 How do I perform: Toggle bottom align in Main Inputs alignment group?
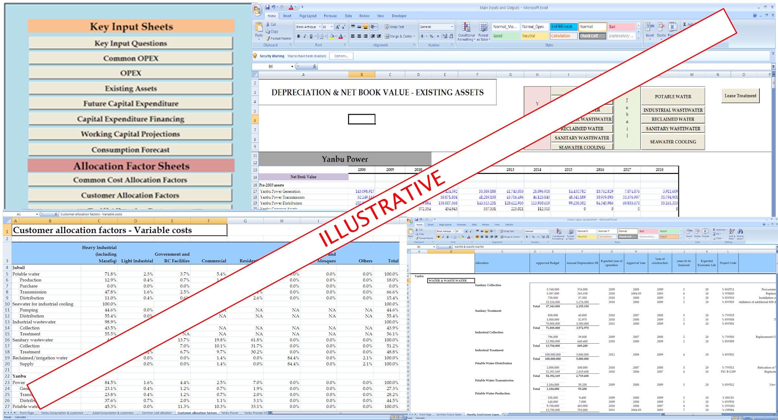(x=365, y=27)
